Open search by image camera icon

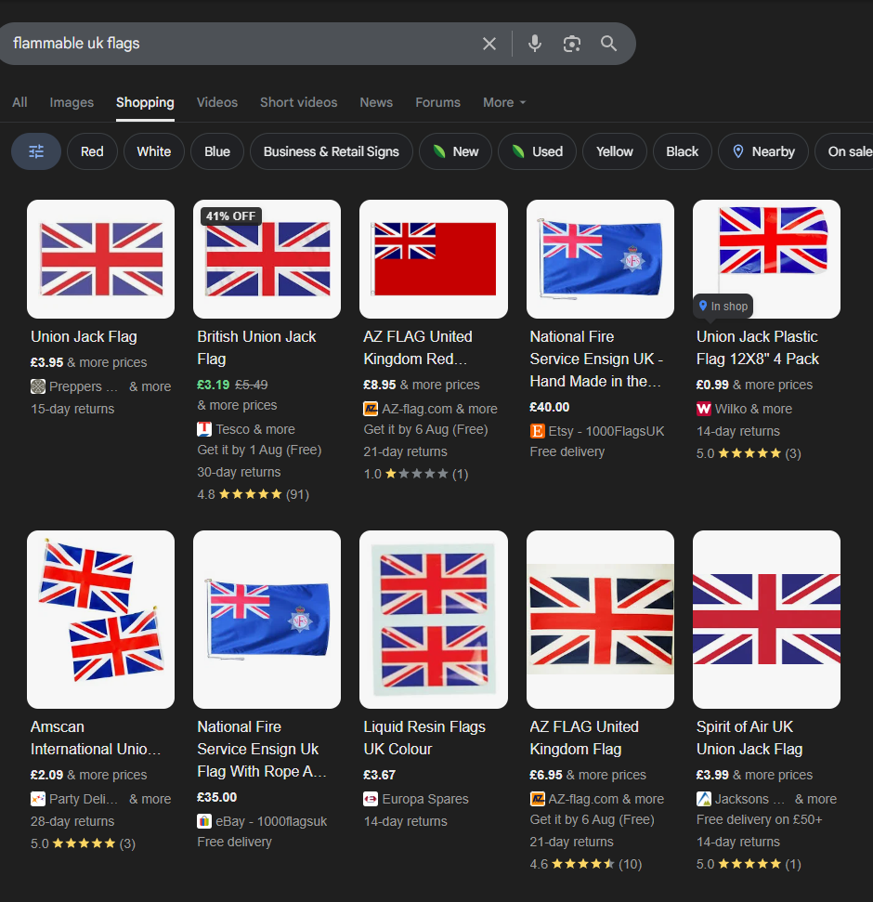coord(572,44)
